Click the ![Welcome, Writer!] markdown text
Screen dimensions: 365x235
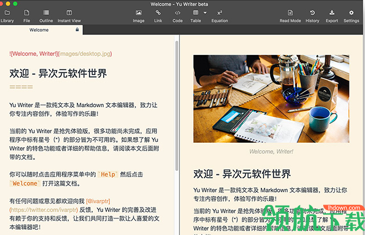coord(33,54)
